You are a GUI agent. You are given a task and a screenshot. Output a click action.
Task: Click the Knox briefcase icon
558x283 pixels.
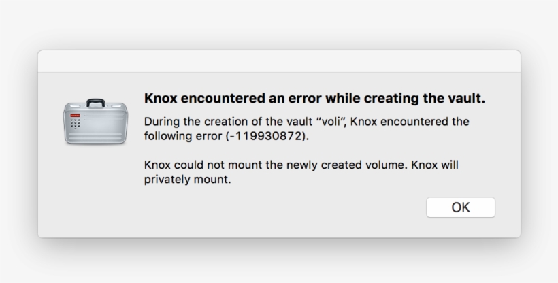[95, 122]
